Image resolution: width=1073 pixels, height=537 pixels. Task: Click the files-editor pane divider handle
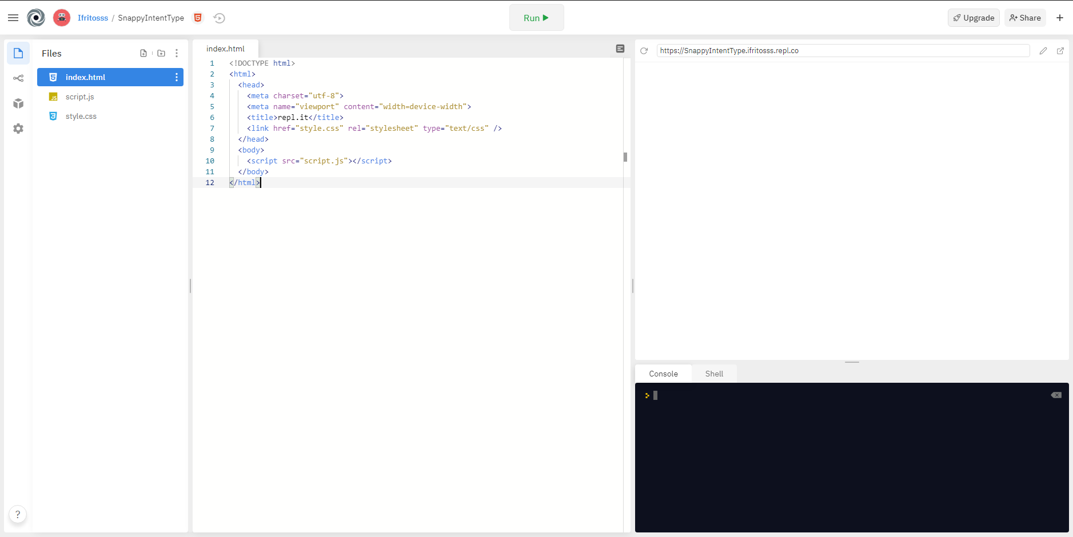pyautogui.click(x=190, y=286)
